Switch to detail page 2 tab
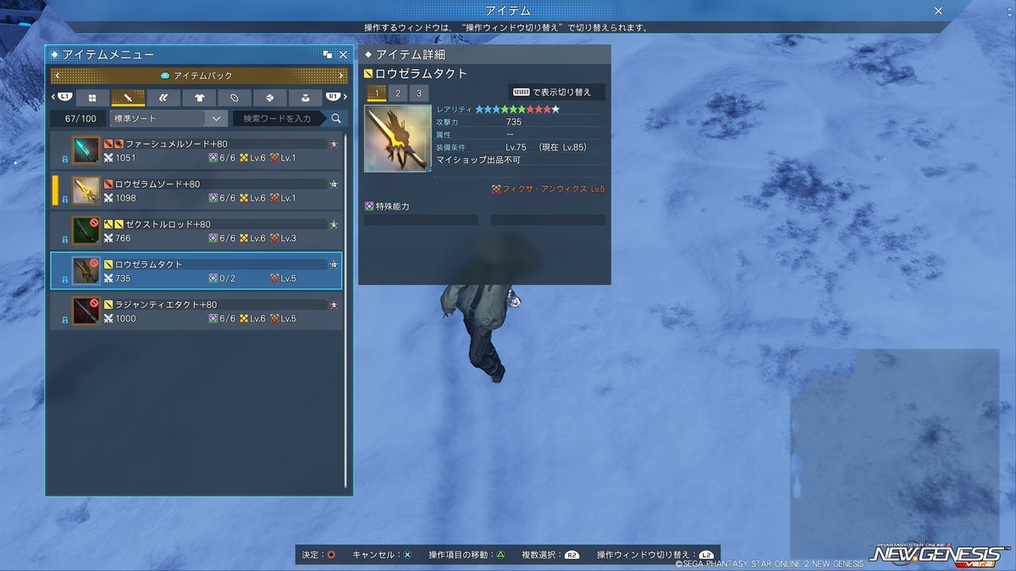Screen dimensions: 1016x571 pos(398,93)
